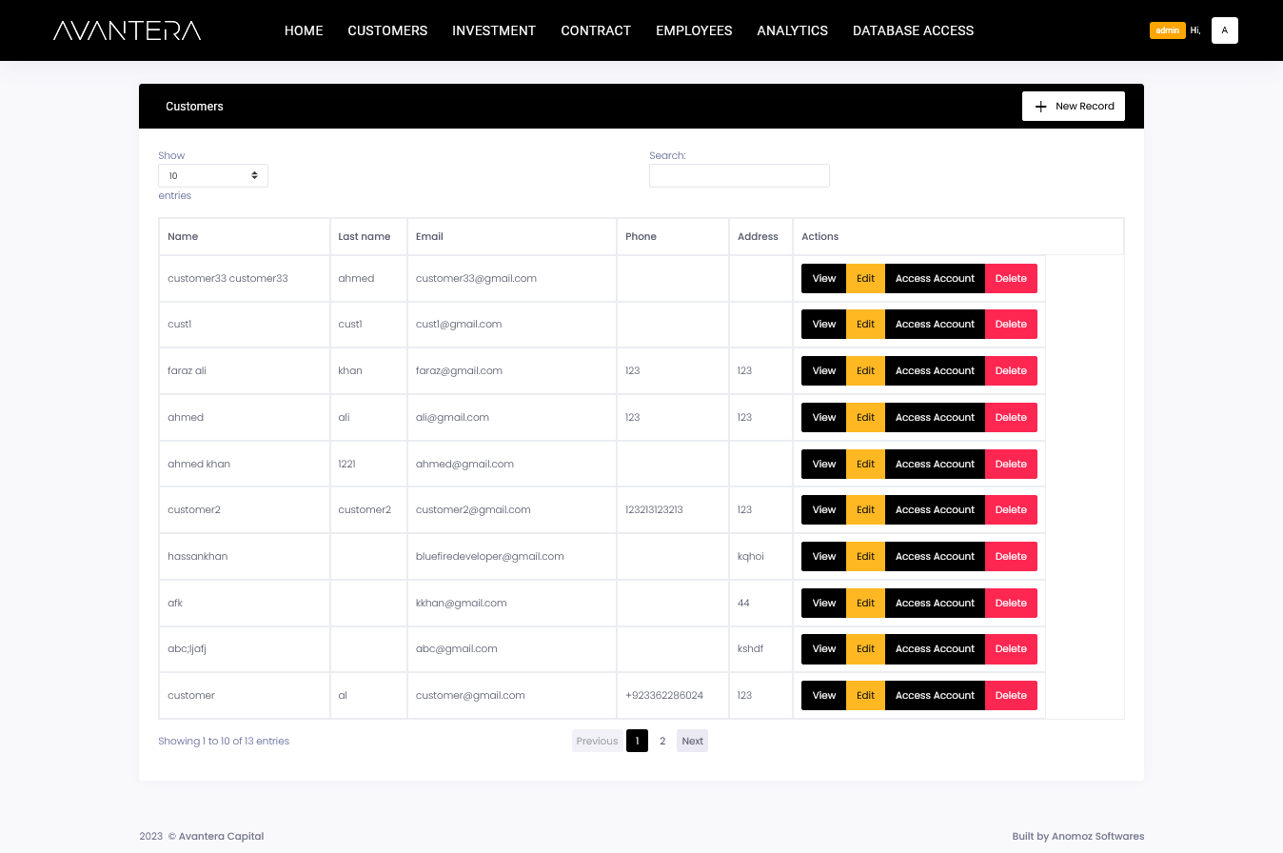
Task: Navigate to Database Access
Action: (x=913, y=30)
